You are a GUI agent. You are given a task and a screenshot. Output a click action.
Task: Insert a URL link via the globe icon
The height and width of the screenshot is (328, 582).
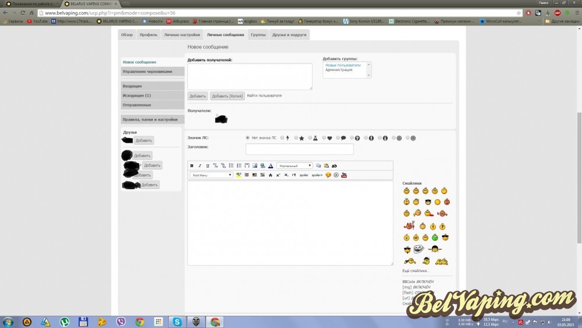point(263,165)
